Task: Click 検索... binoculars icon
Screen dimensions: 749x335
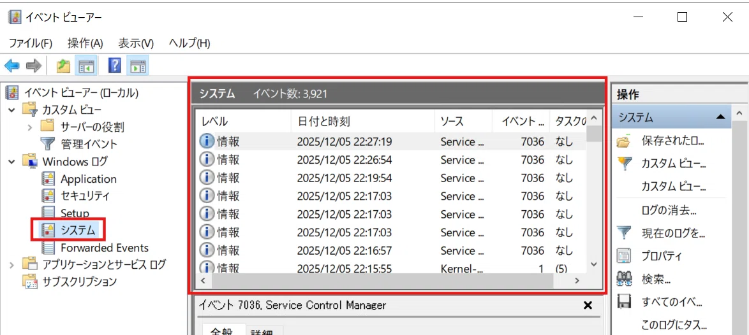Action: pyautogui.click(x=625, y=279)
